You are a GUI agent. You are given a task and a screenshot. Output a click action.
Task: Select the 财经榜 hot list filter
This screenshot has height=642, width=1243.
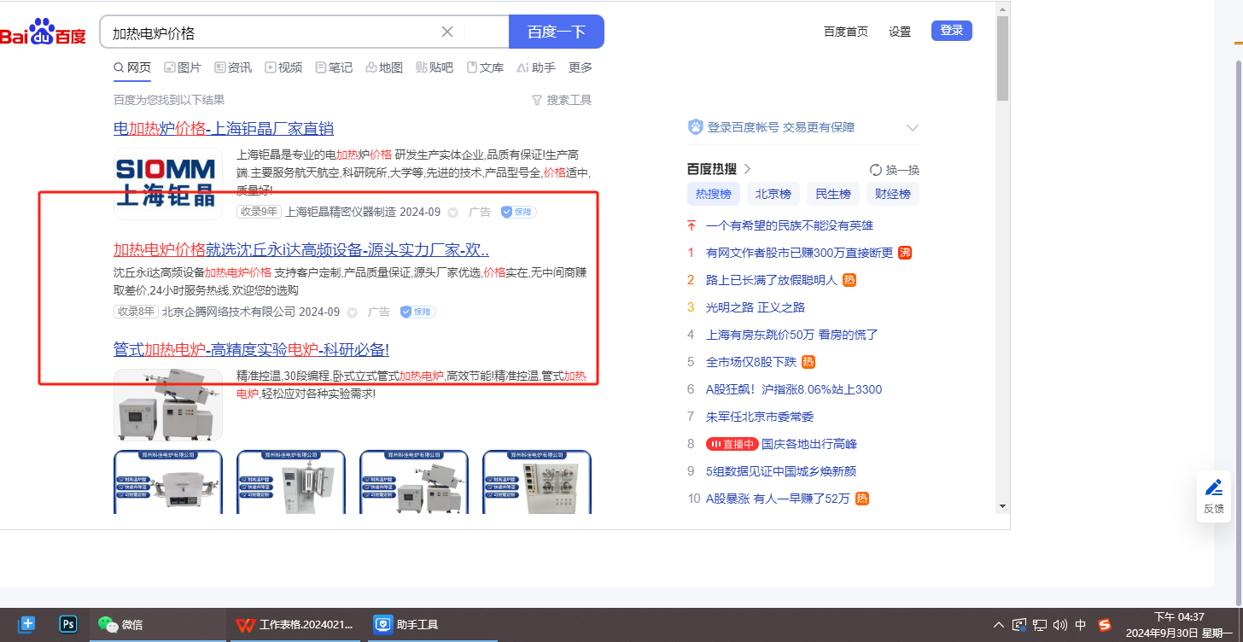click(892, 194)
